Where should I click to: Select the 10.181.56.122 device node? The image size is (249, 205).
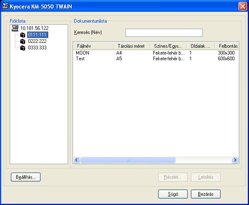pyautogui.click(x=34, y=28)
